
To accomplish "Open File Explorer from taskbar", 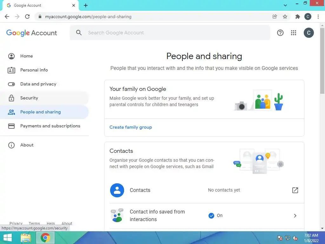I will tap(25, 238).
